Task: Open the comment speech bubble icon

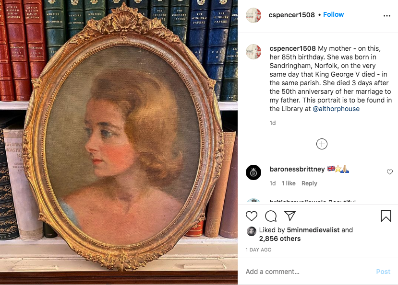Action: 271,216
